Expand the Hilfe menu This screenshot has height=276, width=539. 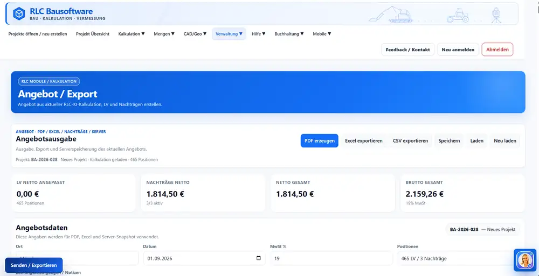(259, 34)
